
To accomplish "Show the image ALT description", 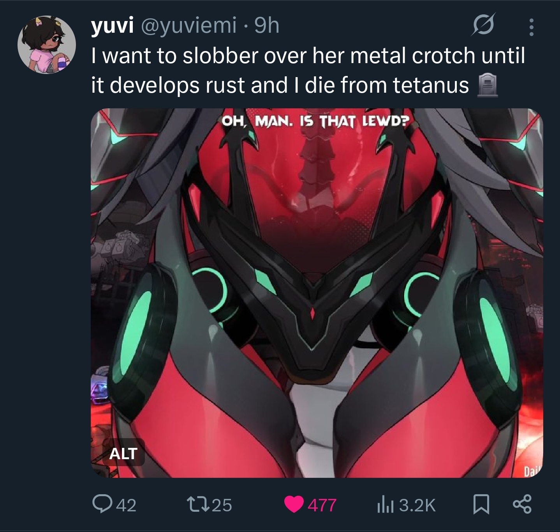I will [123, 453].
